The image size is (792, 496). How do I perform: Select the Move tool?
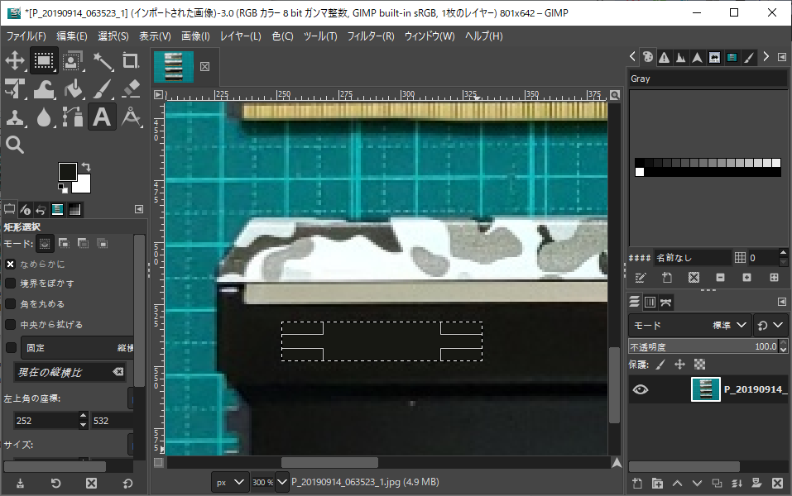[15, 61]
